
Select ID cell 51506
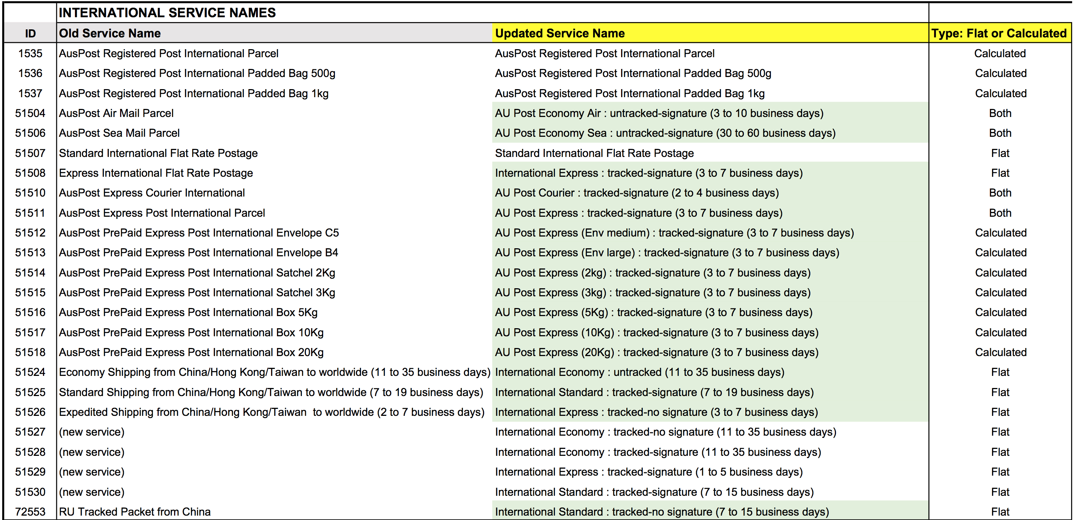30,133
